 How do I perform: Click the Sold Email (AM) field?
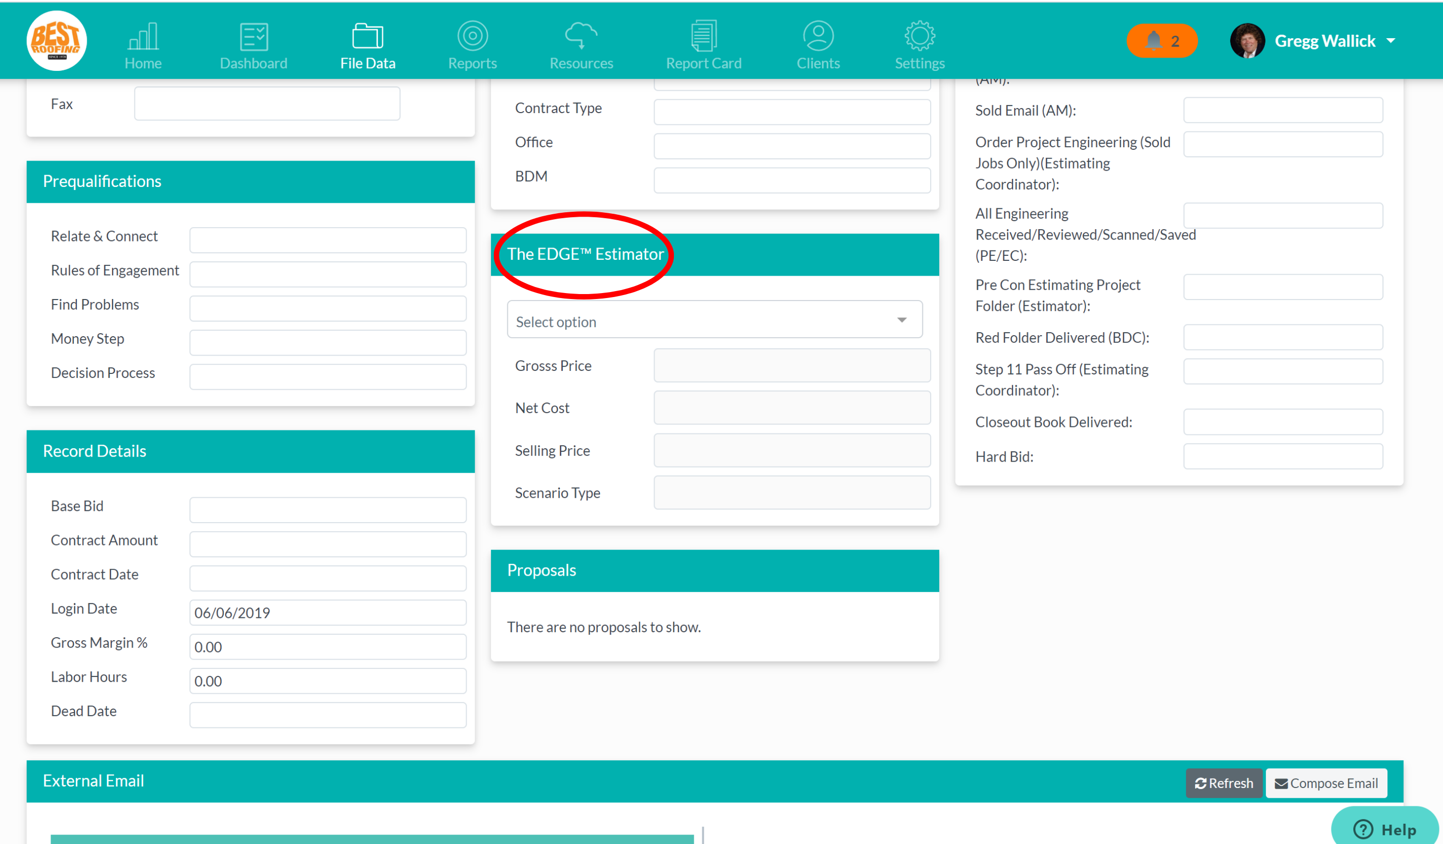[1283, 110]
